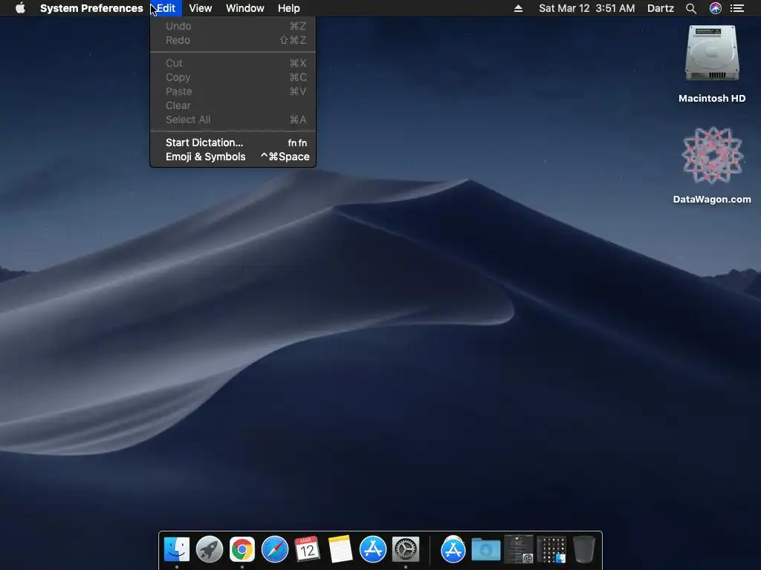Click the System Preferences gear in Dock
Viewport: 761px width, 570px height.
coord(405,549)
